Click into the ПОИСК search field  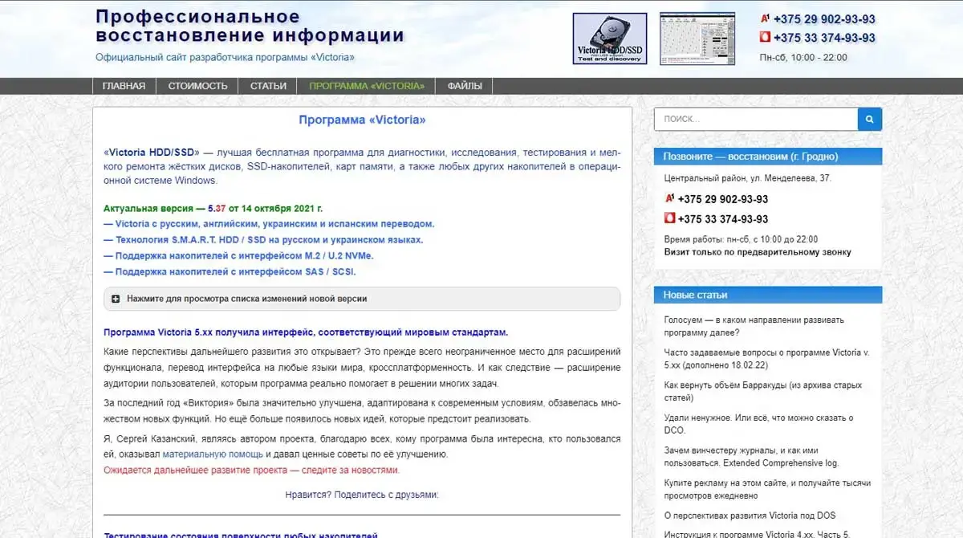[x=755, y=119]
